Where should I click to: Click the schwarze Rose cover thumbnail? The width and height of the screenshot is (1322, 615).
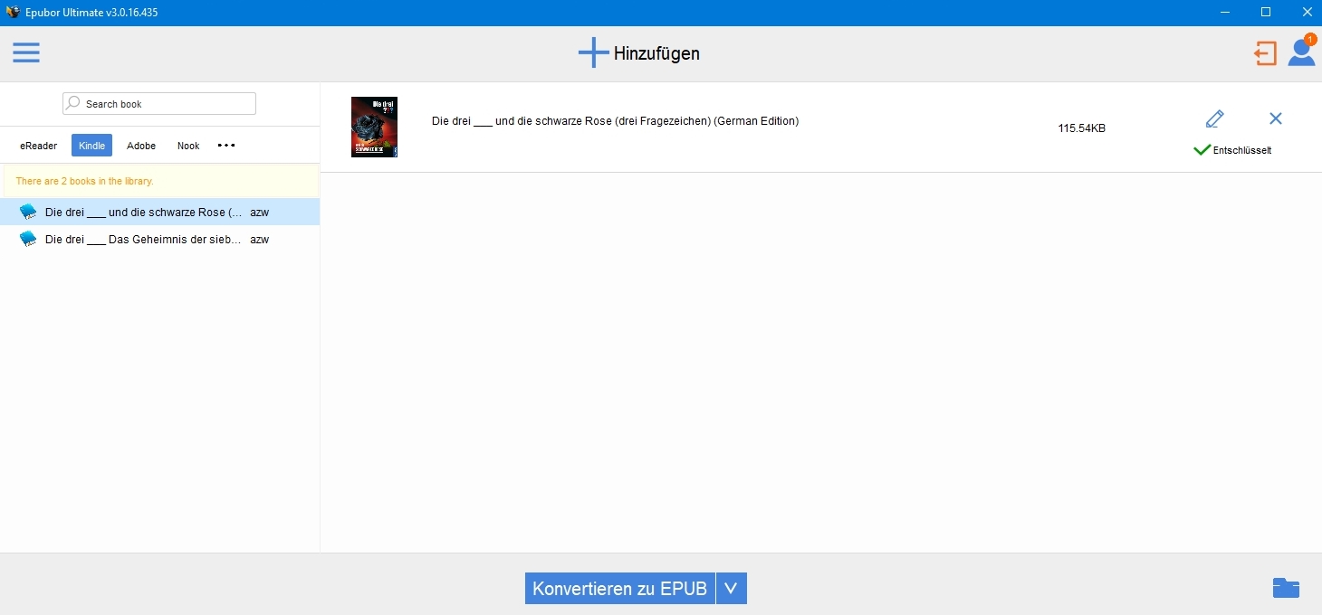374,127
